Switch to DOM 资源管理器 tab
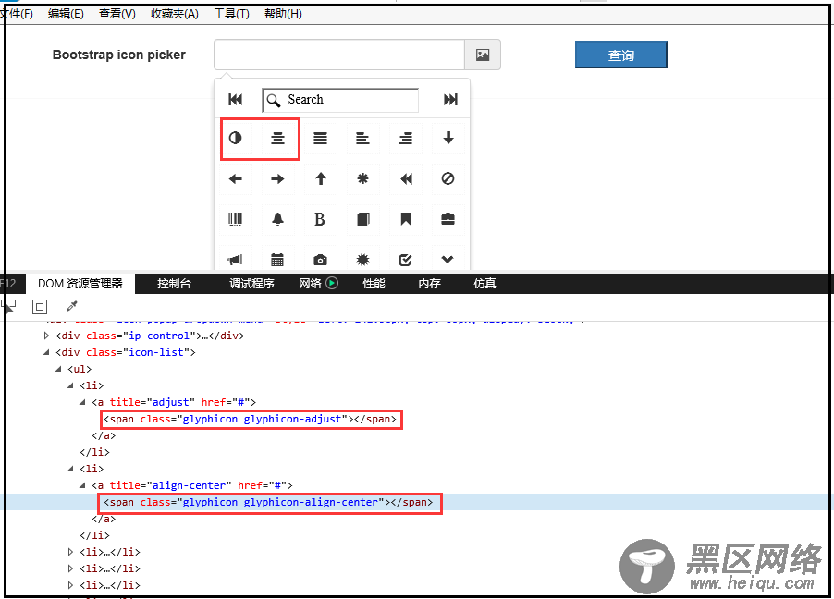The image size is (834, 599). click(80, 284)
